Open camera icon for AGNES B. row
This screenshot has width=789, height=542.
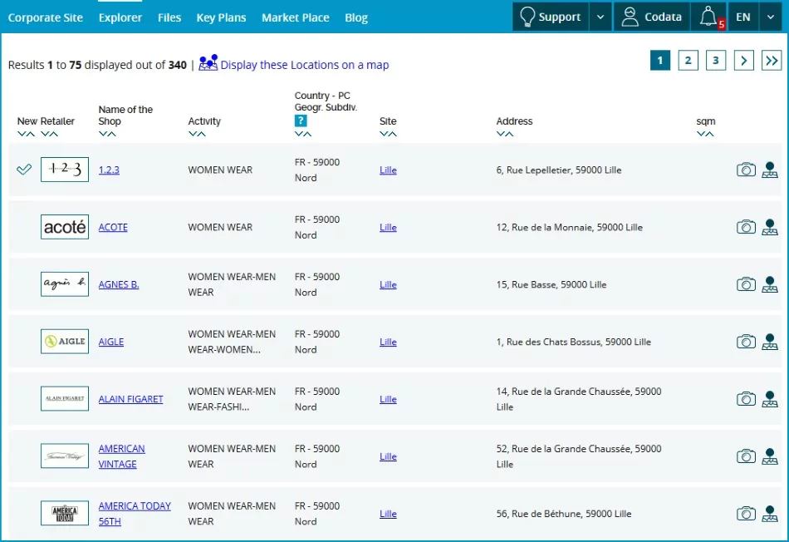[x=746, y=284]
